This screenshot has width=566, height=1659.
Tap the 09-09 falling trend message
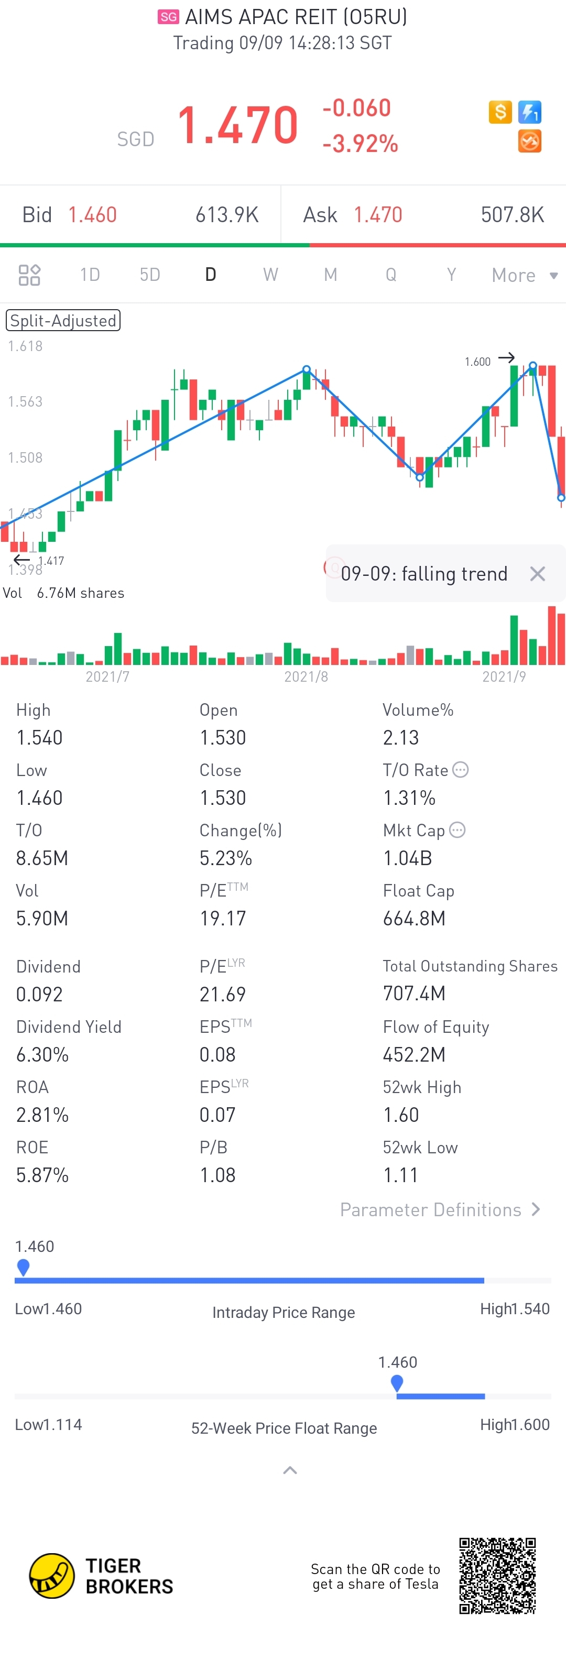(423, 574)
